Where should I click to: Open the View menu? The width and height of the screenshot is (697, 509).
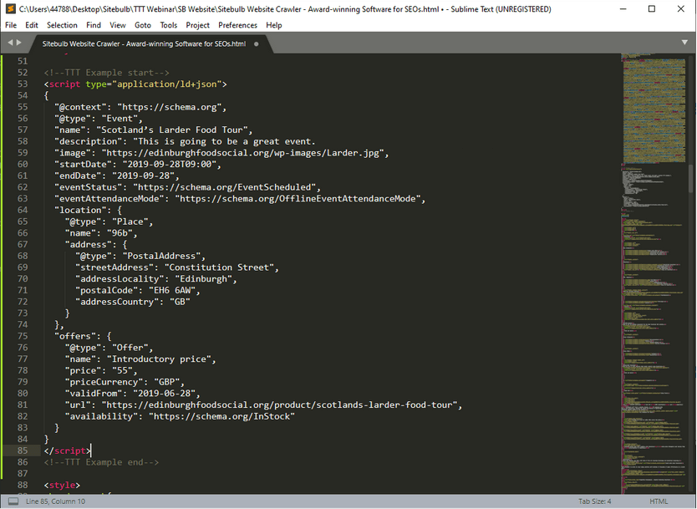[118, 25]
